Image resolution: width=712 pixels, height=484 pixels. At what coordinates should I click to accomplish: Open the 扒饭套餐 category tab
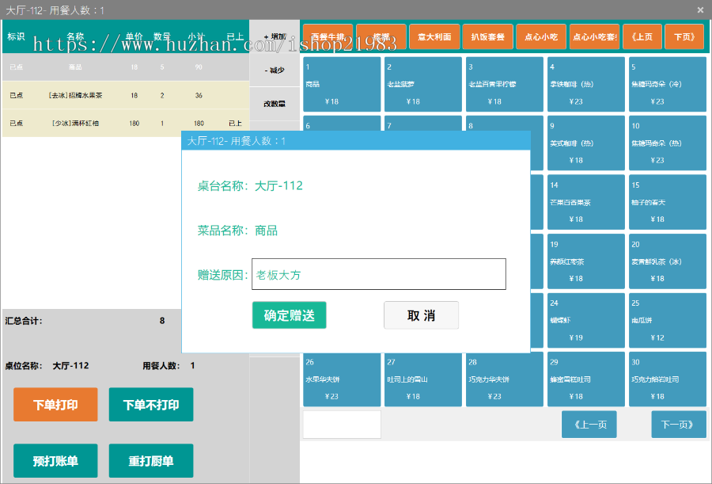tap(487, 36)
